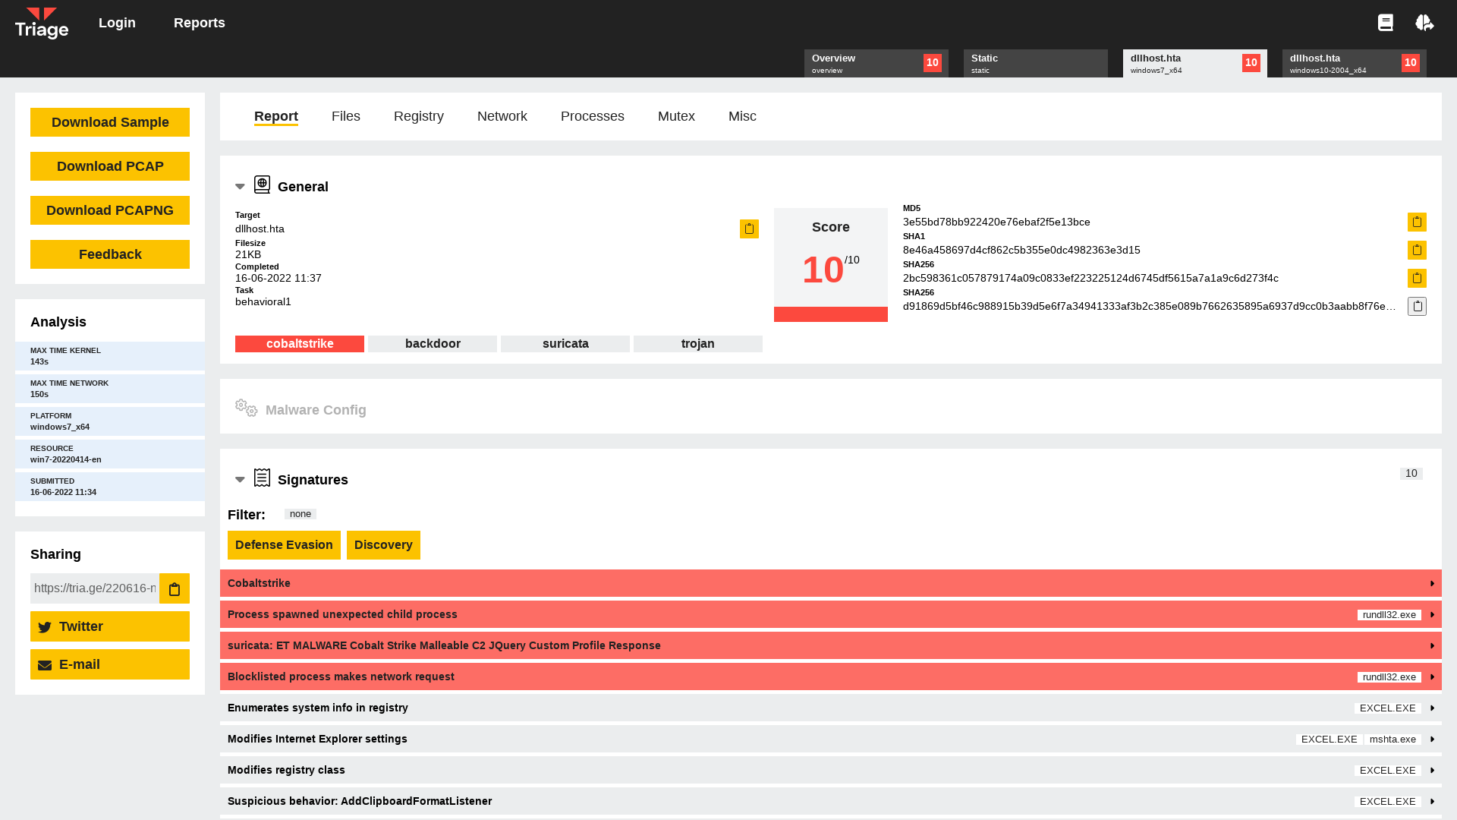Open the Feedback form
Viewport: 1457px width, 820px height.
pos(110,254)
